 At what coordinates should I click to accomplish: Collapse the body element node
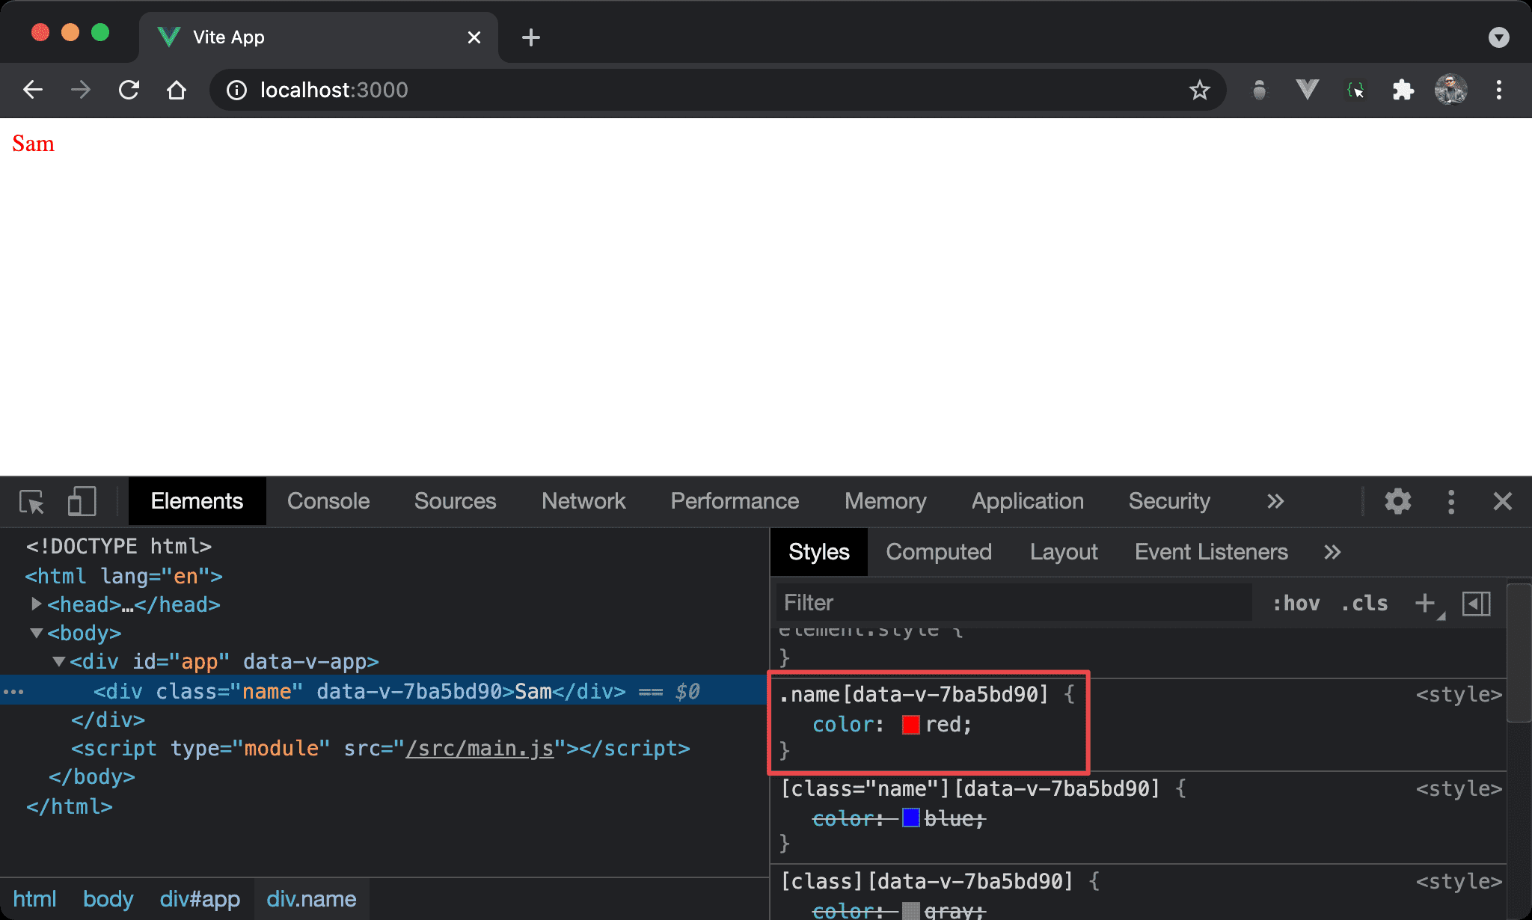click(36, 633)
